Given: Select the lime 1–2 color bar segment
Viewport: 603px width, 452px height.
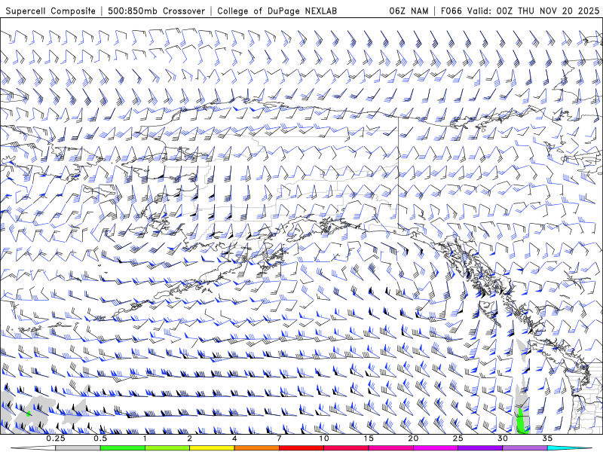Looking at the screenshot, I should (167, 448).
